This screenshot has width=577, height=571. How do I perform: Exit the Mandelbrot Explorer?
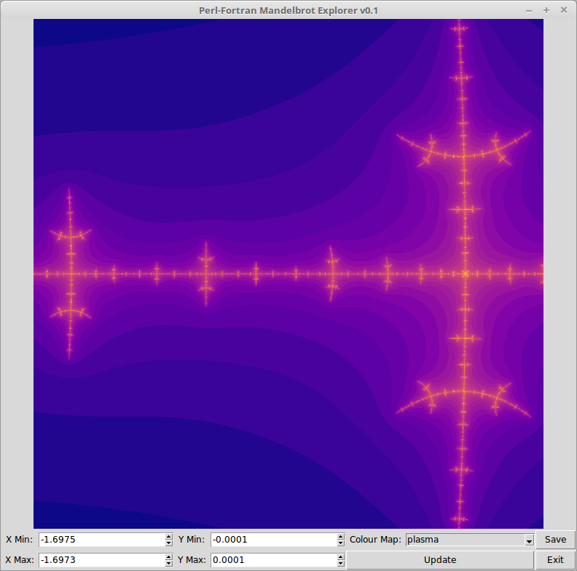tap(555, 560)
